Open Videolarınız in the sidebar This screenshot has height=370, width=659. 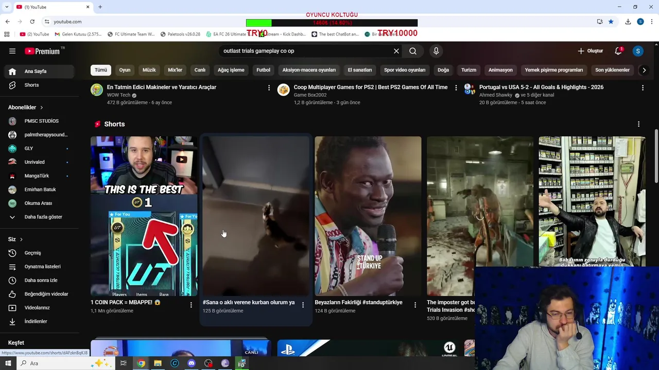click(39, 308)
